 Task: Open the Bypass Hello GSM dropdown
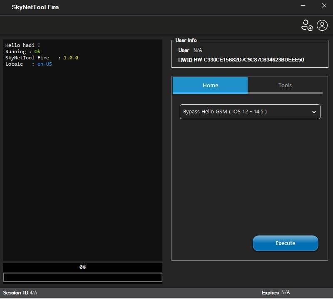(x=250, y=112)
